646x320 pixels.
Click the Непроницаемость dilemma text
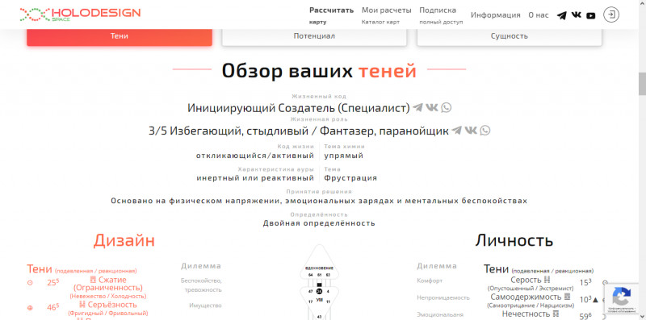pyautogui.click(x=443, y=297)
